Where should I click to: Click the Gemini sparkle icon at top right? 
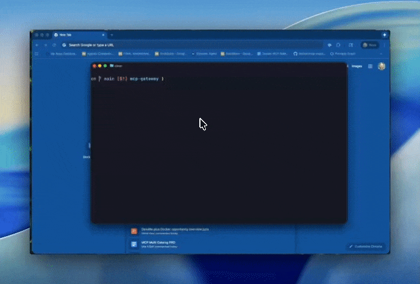(384, 35)
